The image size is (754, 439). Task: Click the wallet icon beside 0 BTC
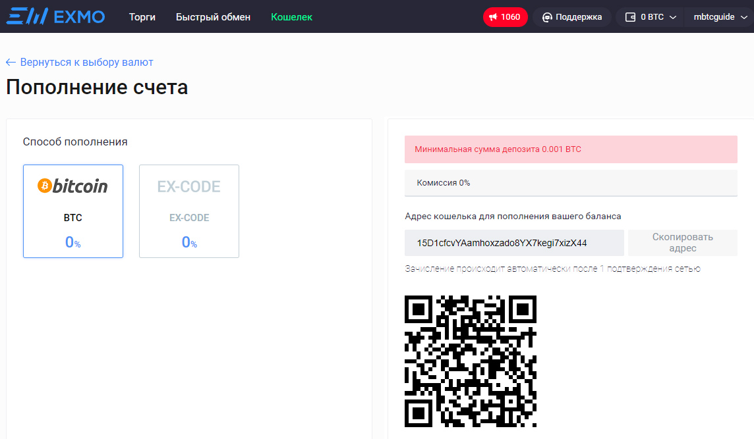pyautogui.click(x=629, y=16)
